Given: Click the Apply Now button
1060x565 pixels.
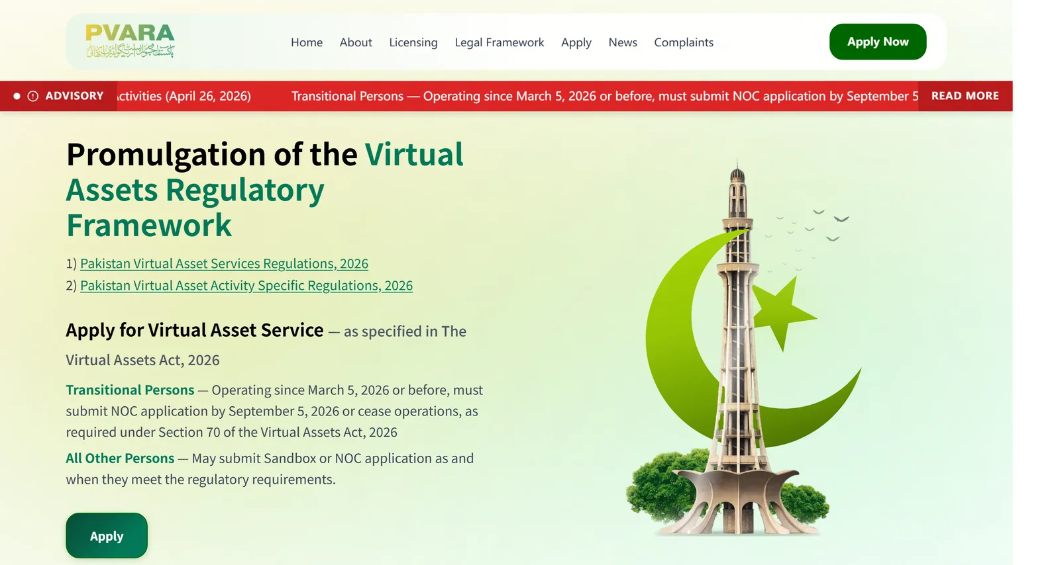Looking at the screenshot, I should (x=878, y=42).
